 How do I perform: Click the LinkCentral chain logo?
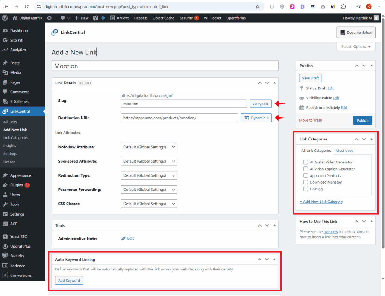pyautogui.click(x=55, y=32)
